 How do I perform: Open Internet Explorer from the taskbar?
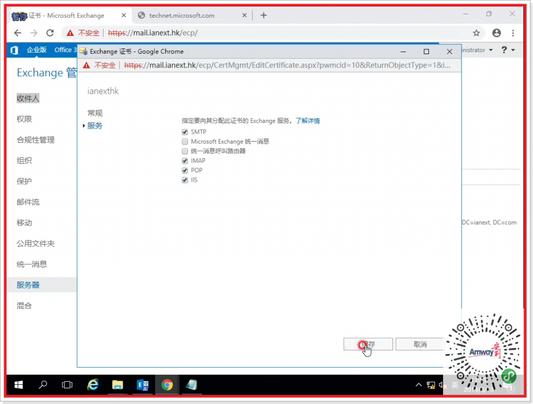(x=93, y=385)
